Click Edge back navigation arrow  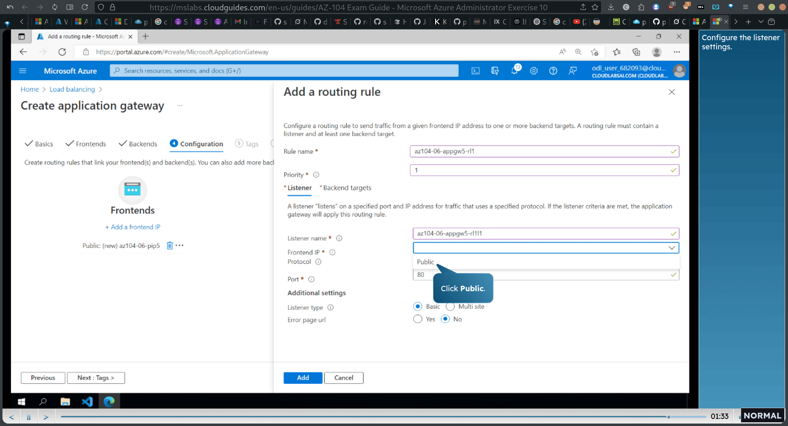(23, 52)
